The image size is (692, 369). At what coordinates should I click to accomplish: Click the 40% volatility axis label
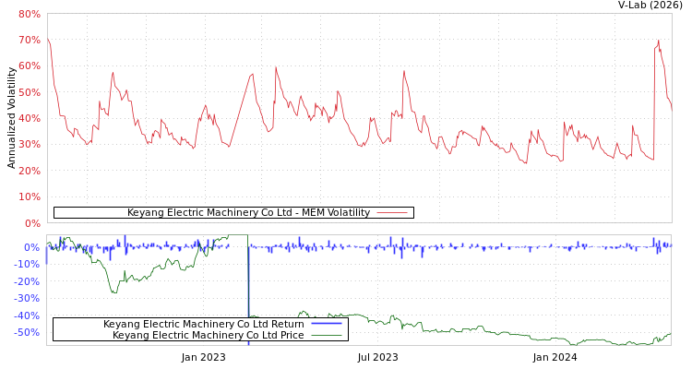(x=29, y=119)
